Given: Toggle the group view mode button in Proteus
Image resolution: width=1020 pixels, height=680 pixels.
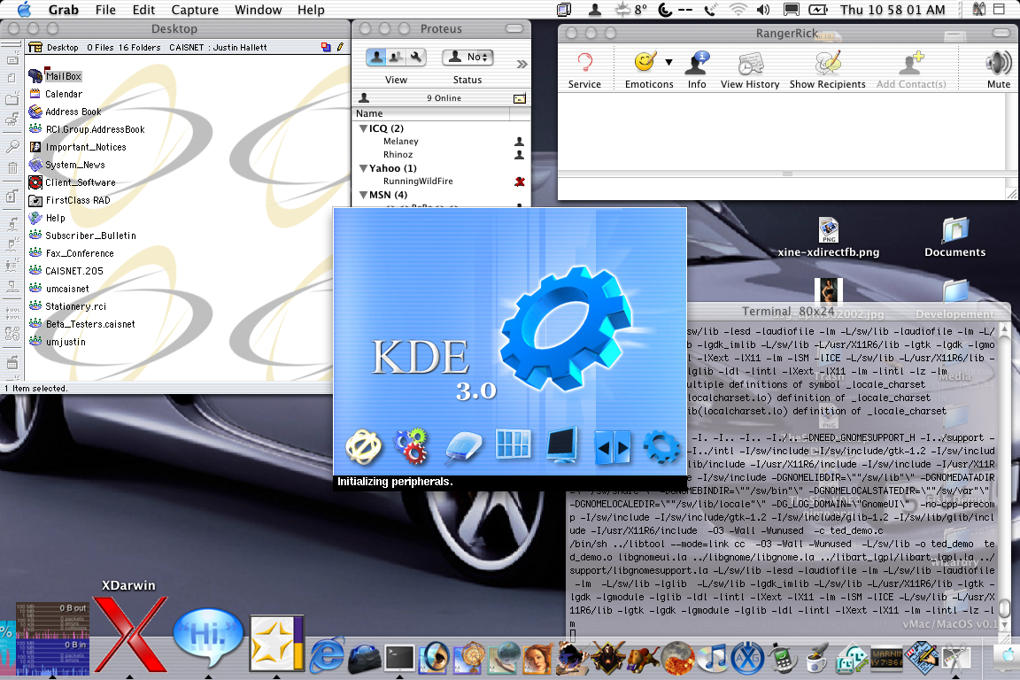Looking at the screenshot, I should tap(396, 58).
